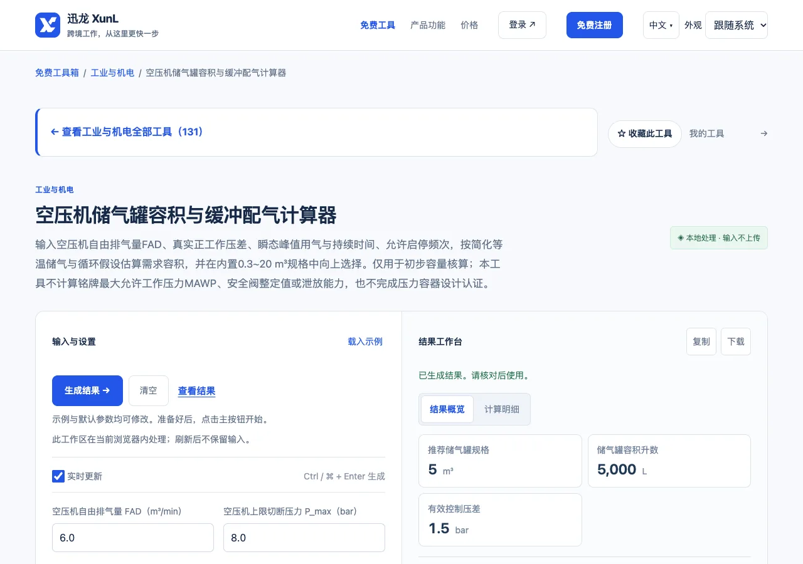The height and width of the screenshot is (564, 803).
Task: Open the 中文 language dropdown
Action: point(661,25)
